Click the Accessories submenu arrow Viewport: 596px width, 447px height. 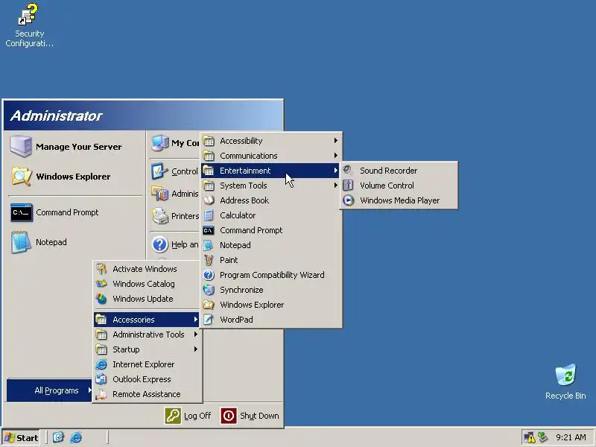196,320
